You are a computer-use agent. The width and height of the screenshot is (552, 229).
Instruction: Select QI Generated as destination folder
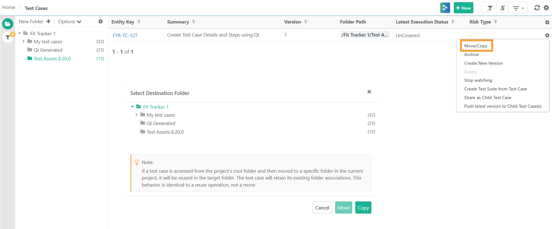pyautogui.click(x=161, y=123)
